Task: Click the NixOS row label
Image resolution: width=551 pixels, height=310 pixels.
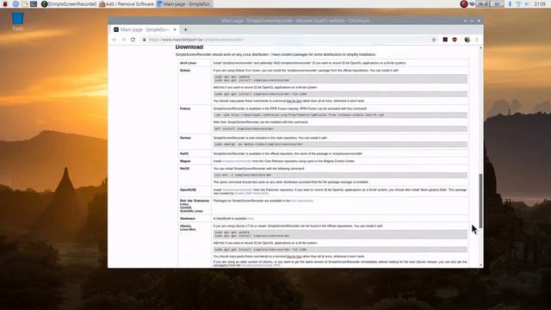Action: (184, 169)
